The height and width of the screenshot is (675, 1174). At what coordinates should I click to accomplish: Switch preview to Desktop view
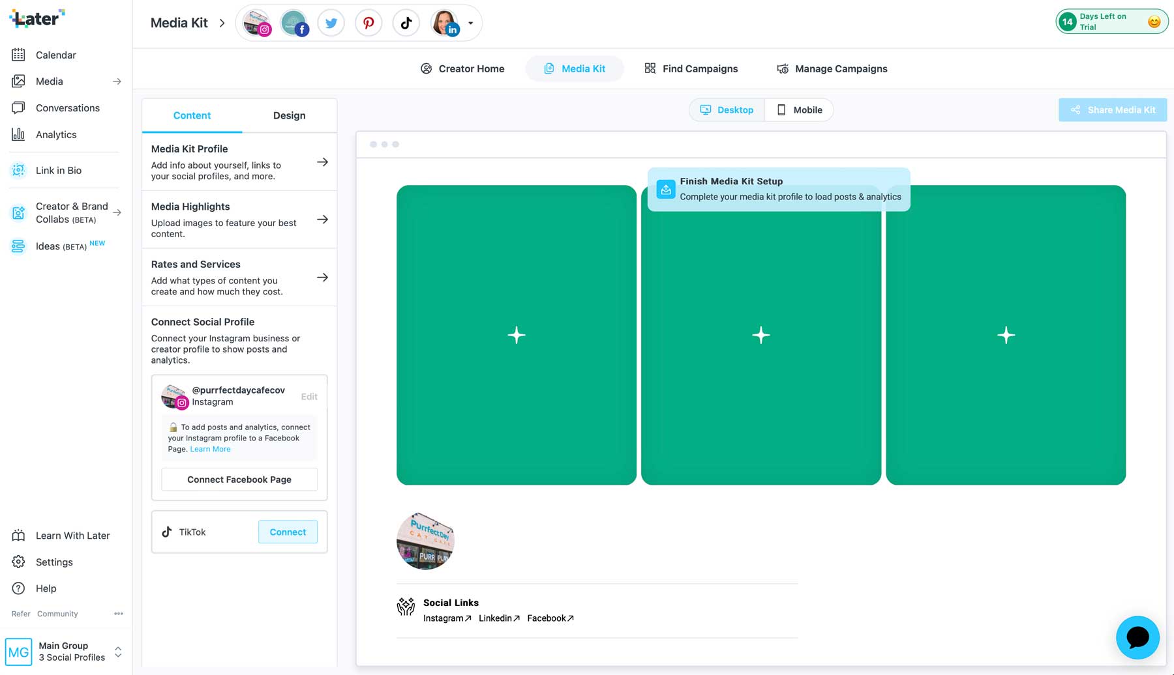coord(726,109)
